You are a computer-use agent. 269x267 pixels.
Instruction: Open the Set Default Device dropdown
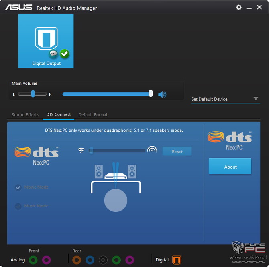(x=225, y=99)
